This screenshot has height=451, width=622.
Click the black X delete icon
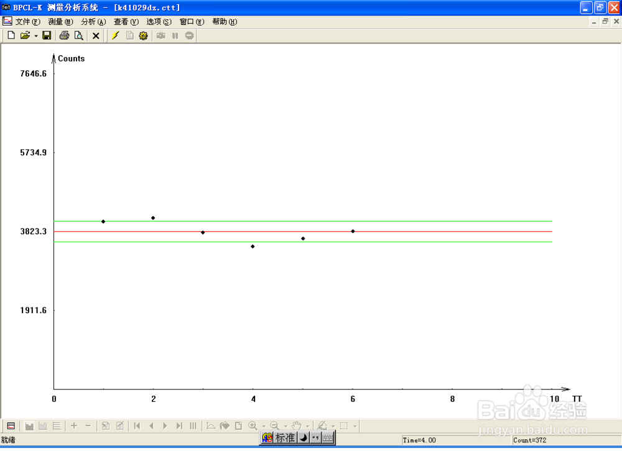(96, 36)
